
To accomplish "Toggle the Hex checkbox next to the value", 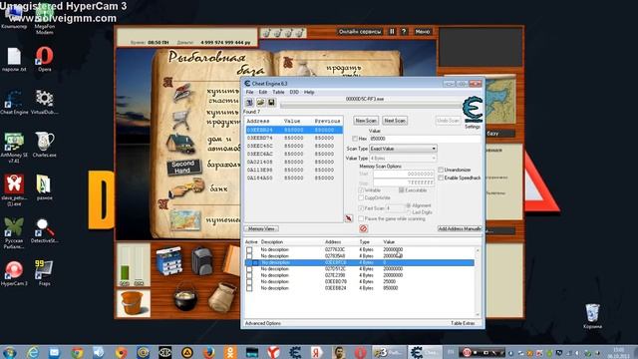I will click(x=355, y=139).
